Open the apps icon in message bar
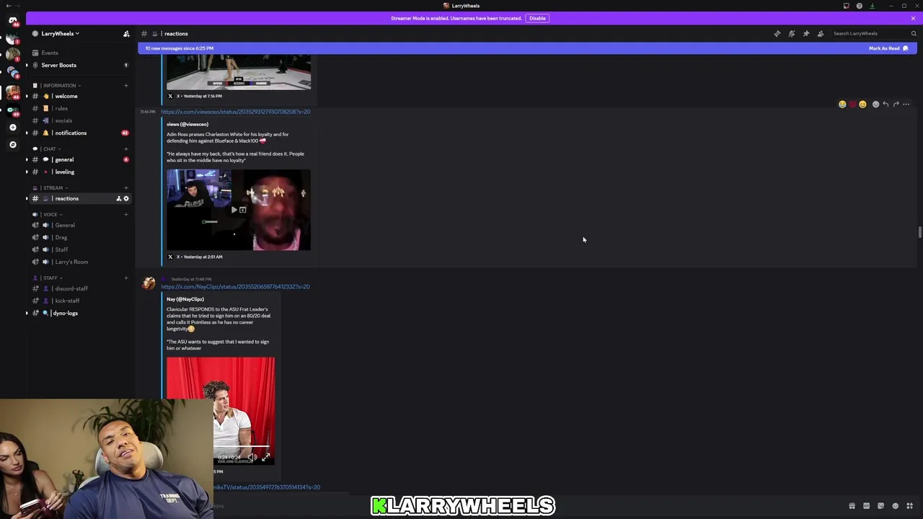The width and height of the screenshot is (923, 519). click(910, 506)
